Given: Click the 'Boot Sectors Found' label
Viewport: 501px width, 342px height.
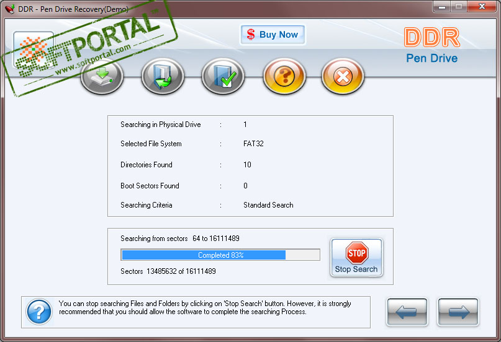Looking at the screenshot, I should click(150, 186).
